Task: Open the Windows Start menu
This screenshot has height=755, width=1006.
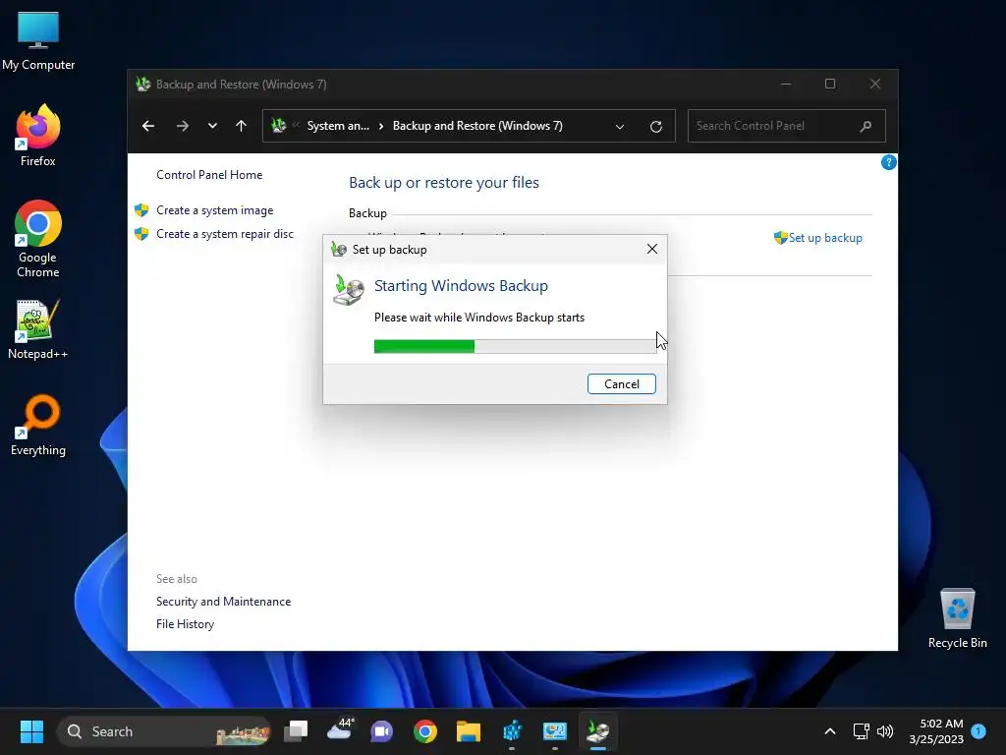Action: (x=31, y=731)
